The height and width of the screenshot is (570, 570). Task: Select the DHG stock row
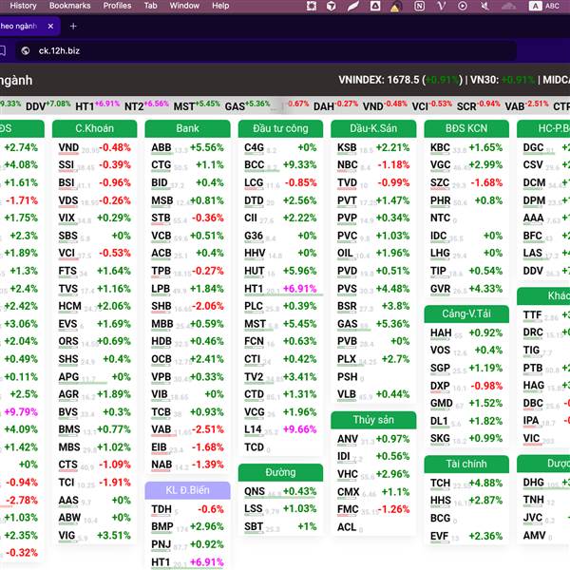545,483
